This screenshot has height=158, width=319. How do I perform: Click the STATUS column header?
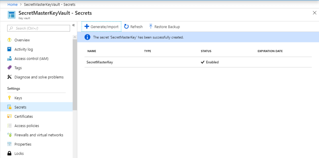[206, 51]
